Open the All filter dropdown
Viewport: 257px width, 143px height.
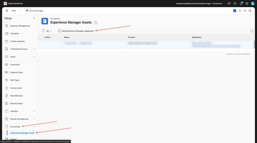[49, 31]
